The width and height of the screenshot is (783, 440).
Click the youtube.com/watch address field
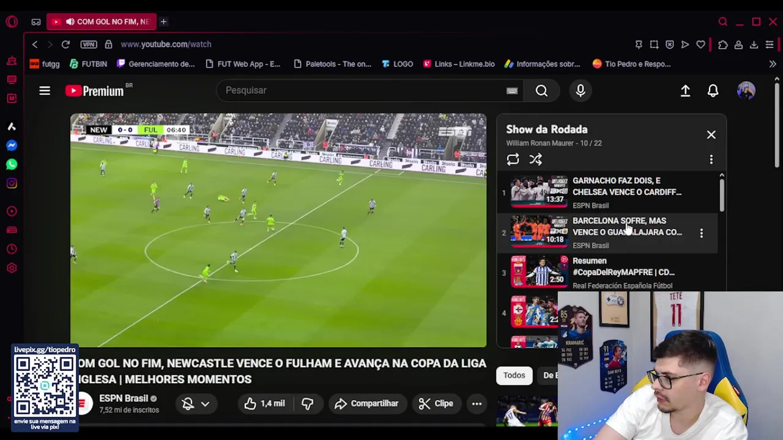[166, 44]
